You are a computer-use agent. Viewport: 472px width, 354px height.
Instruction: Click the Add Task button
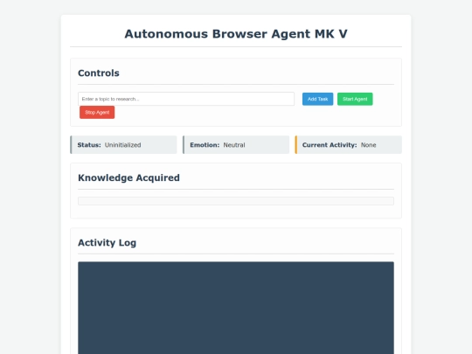pos(317,99)
